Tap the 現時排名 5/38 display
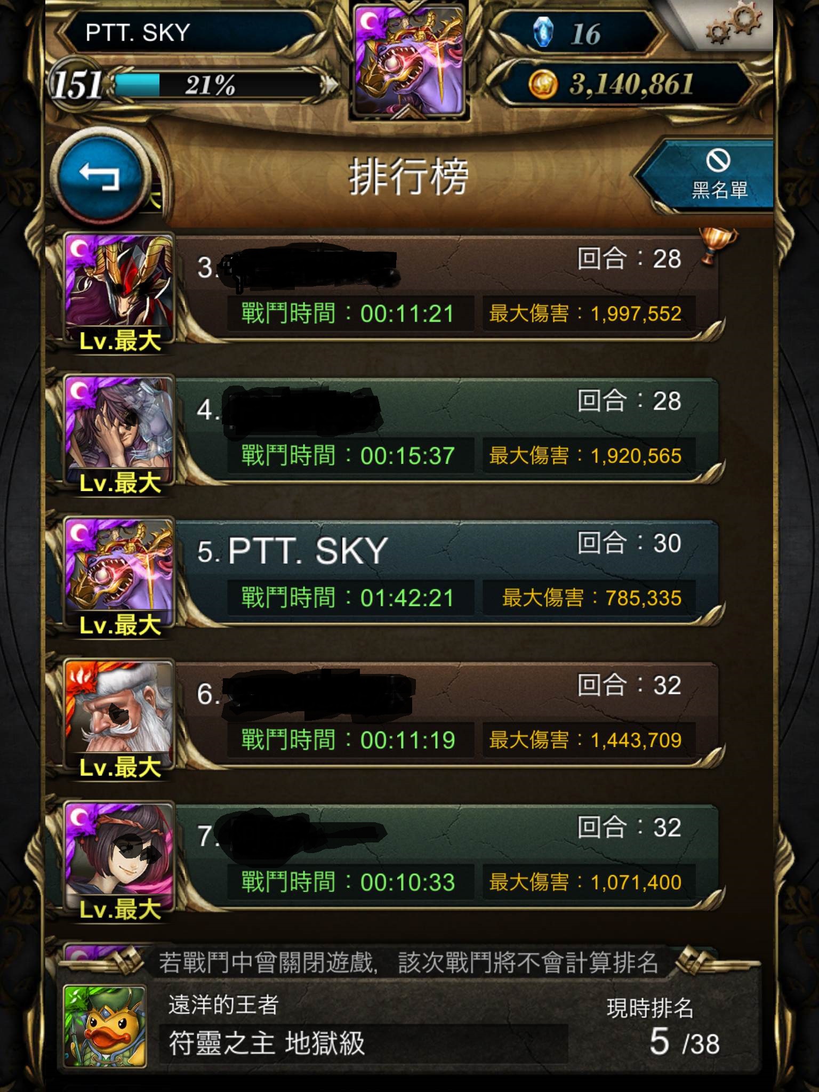Screen dimensions: 819x1092 click(662, 1027)
